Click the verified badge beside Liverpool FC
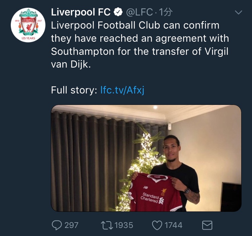Screen dimensions: 252x236 click(x=118, y=13)
